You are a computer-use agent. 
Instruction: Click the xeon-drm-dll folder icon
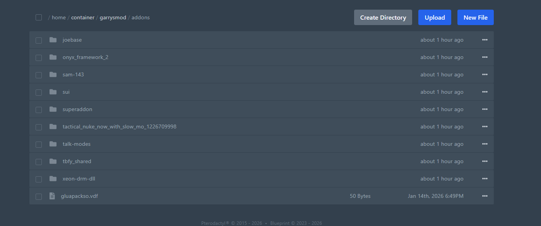[53, 179]
